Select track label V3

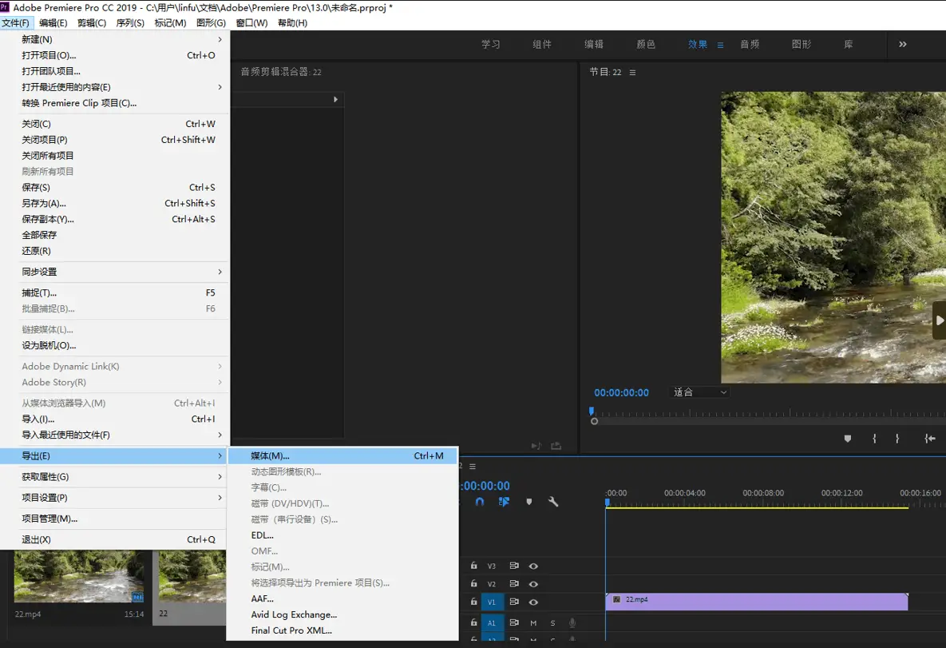point(492,566)
